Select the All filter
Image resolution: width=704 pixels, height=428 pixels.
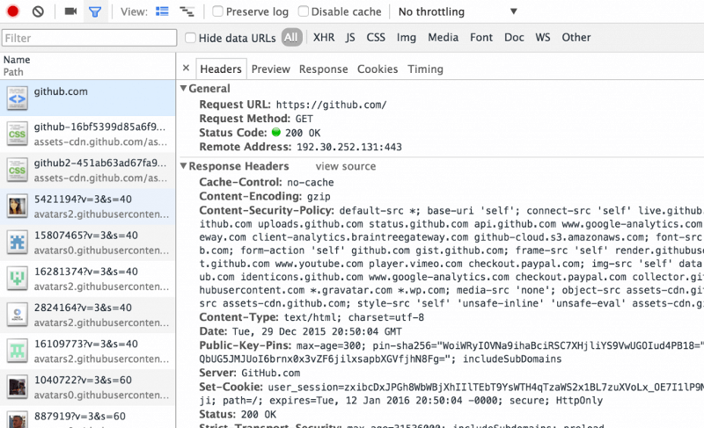point(291,38)
